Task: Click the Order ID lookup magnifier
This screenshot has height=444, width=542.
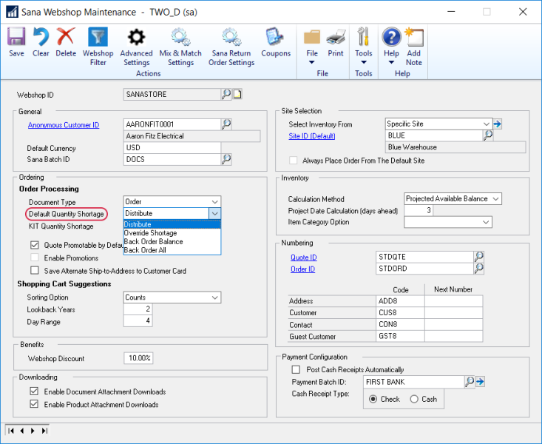Action: (478, 268)
